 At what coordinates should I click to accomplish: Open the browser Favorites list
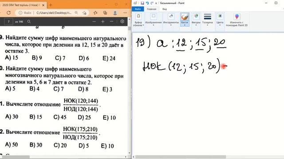coord(95,13)
